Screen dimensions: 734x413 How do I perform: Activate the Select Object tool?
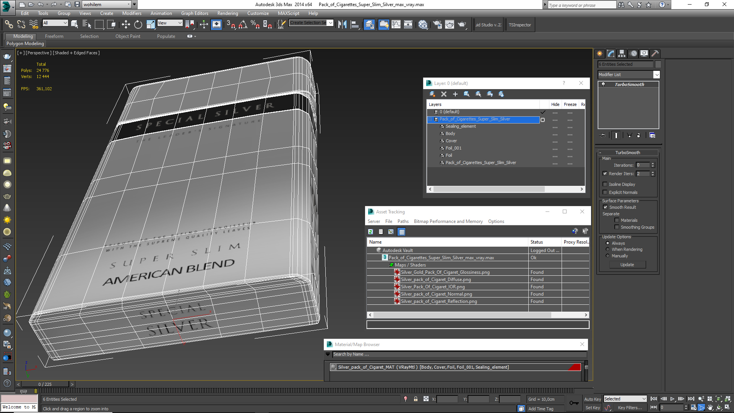[75, 25]
